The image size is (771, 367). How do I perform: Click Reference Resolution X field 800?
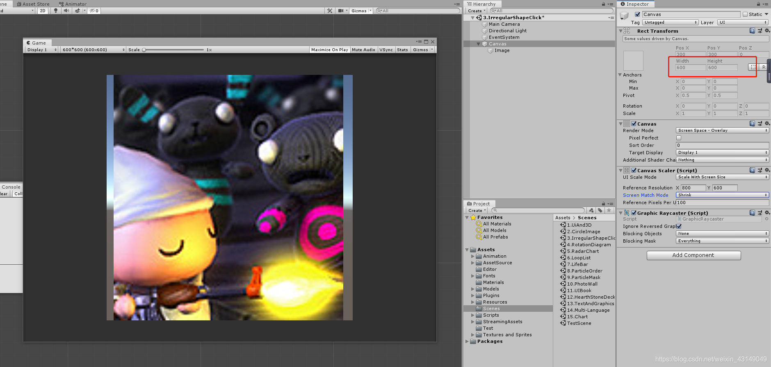[693, 188]
